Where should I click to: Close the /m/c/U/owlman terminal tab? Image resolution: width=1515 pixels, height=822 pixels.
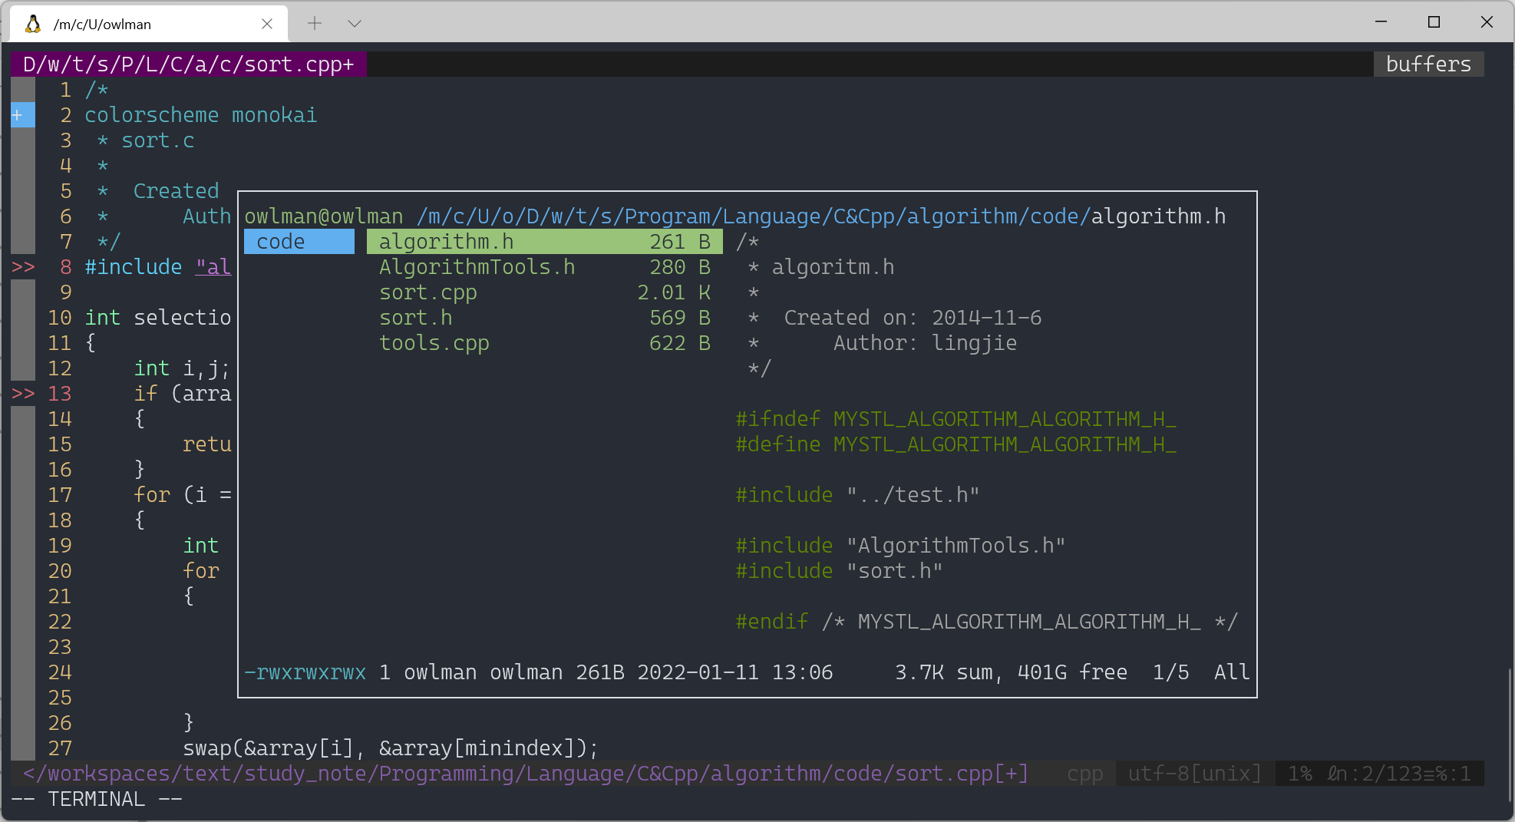(267, 24)
